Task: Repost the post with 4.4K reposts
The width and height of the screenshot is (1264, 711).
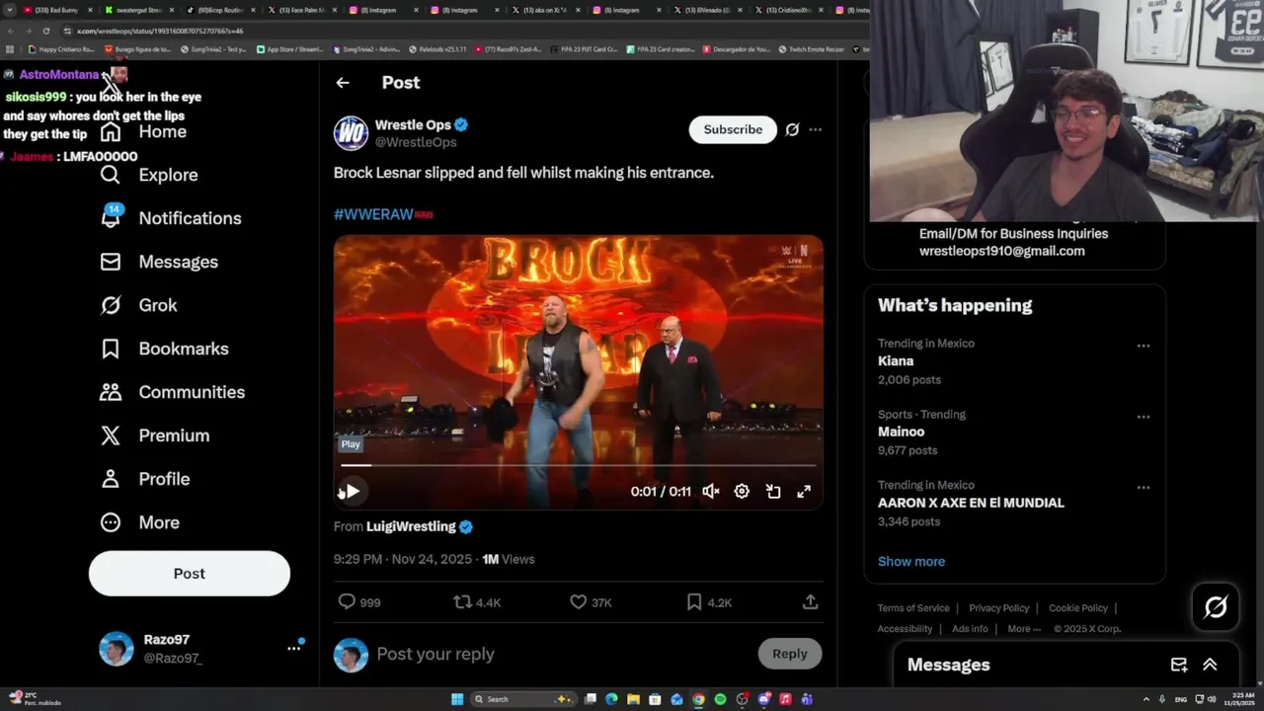Action: tap(462, 601)
